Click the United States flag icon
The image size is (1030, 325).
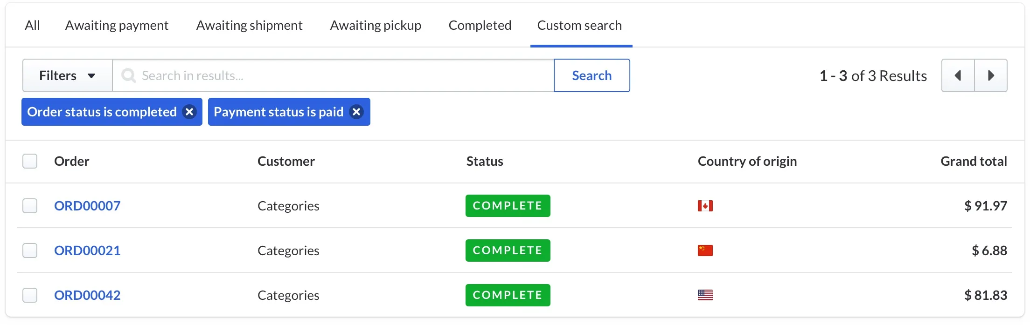705,295
